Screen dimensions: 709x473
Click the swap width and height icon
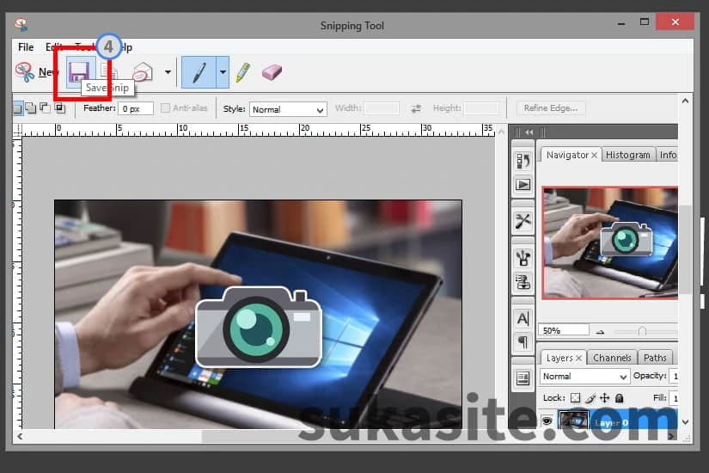pos(416,108)
